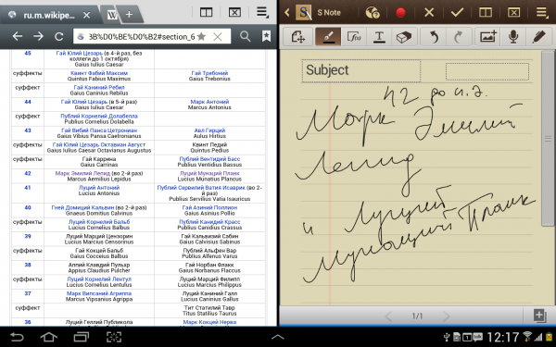
Task: Open link Гней Домиций Кальвин
Action: [82, 207]
